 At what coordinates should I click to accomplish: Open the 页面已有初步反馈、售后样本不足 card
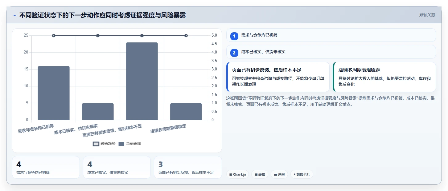click(278, 77)
